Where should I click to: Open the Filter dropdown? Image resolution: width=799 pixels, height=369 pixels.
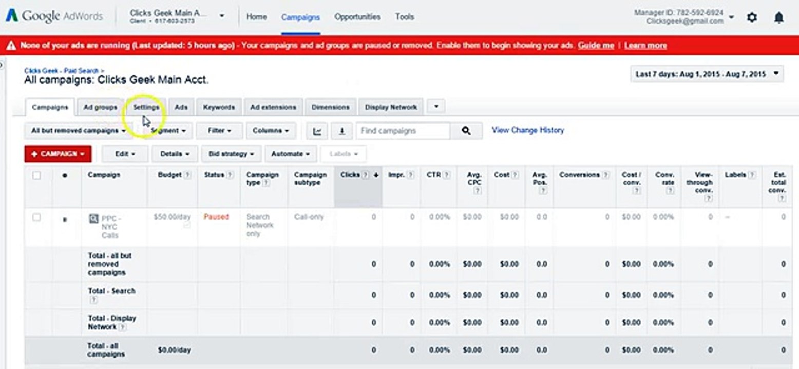tap(219, 131)
